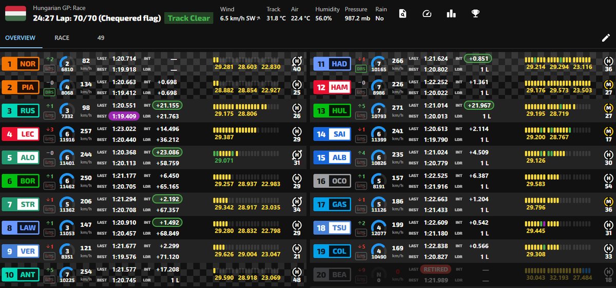Select the SAI driver tag
Image resolution: width=616 pixels, height=288 pixels.
(x=332, y=134)
